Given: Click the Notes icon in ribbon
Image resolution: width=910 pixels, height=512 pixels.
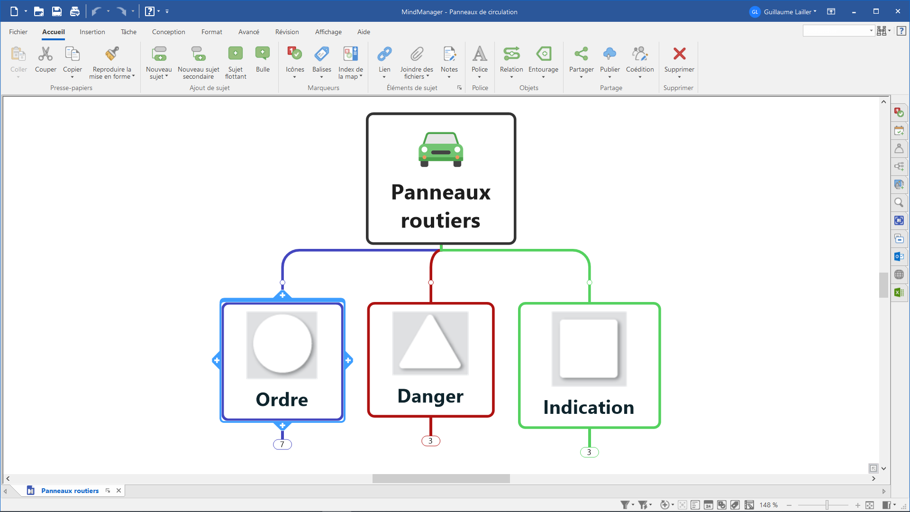Looking at the screenshot, I should pyautogui.click(x=449, y=54).
